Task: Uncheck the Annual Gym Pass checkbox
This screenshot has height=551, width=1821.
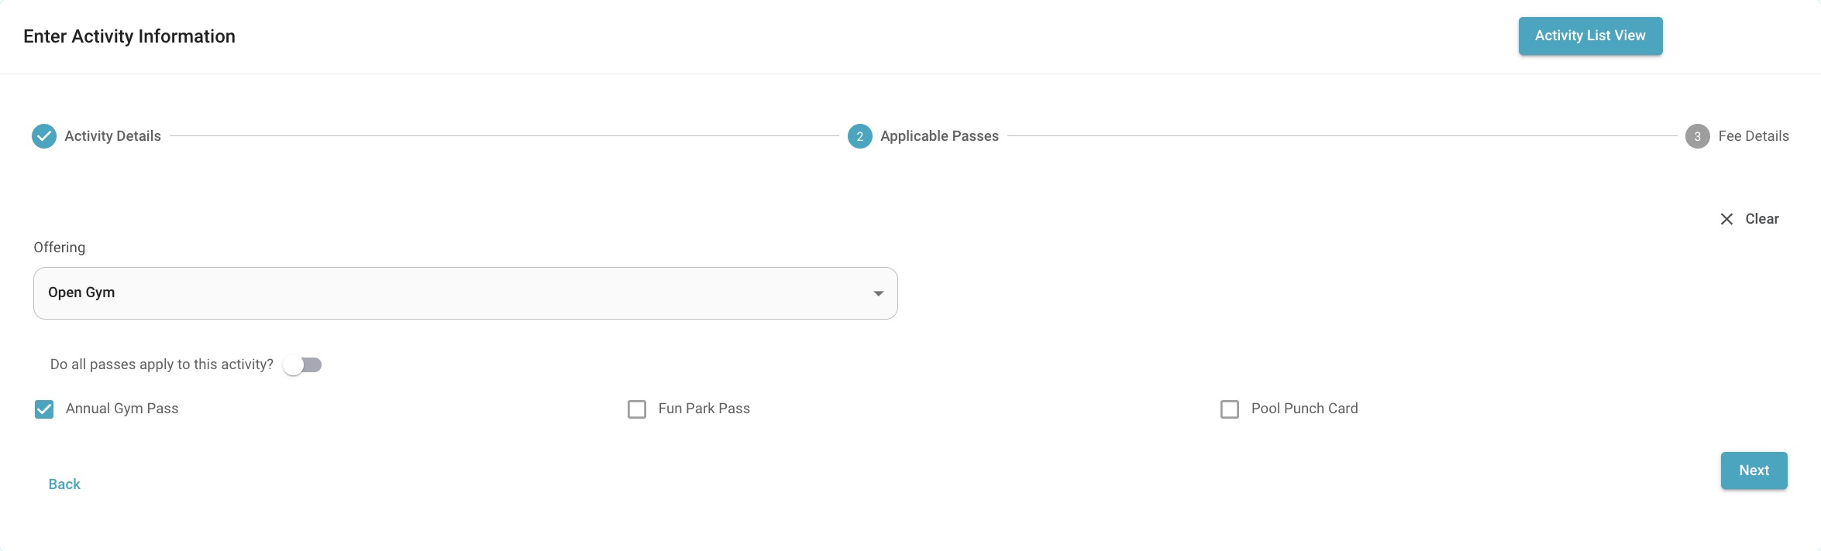Action: click(44, 409)
